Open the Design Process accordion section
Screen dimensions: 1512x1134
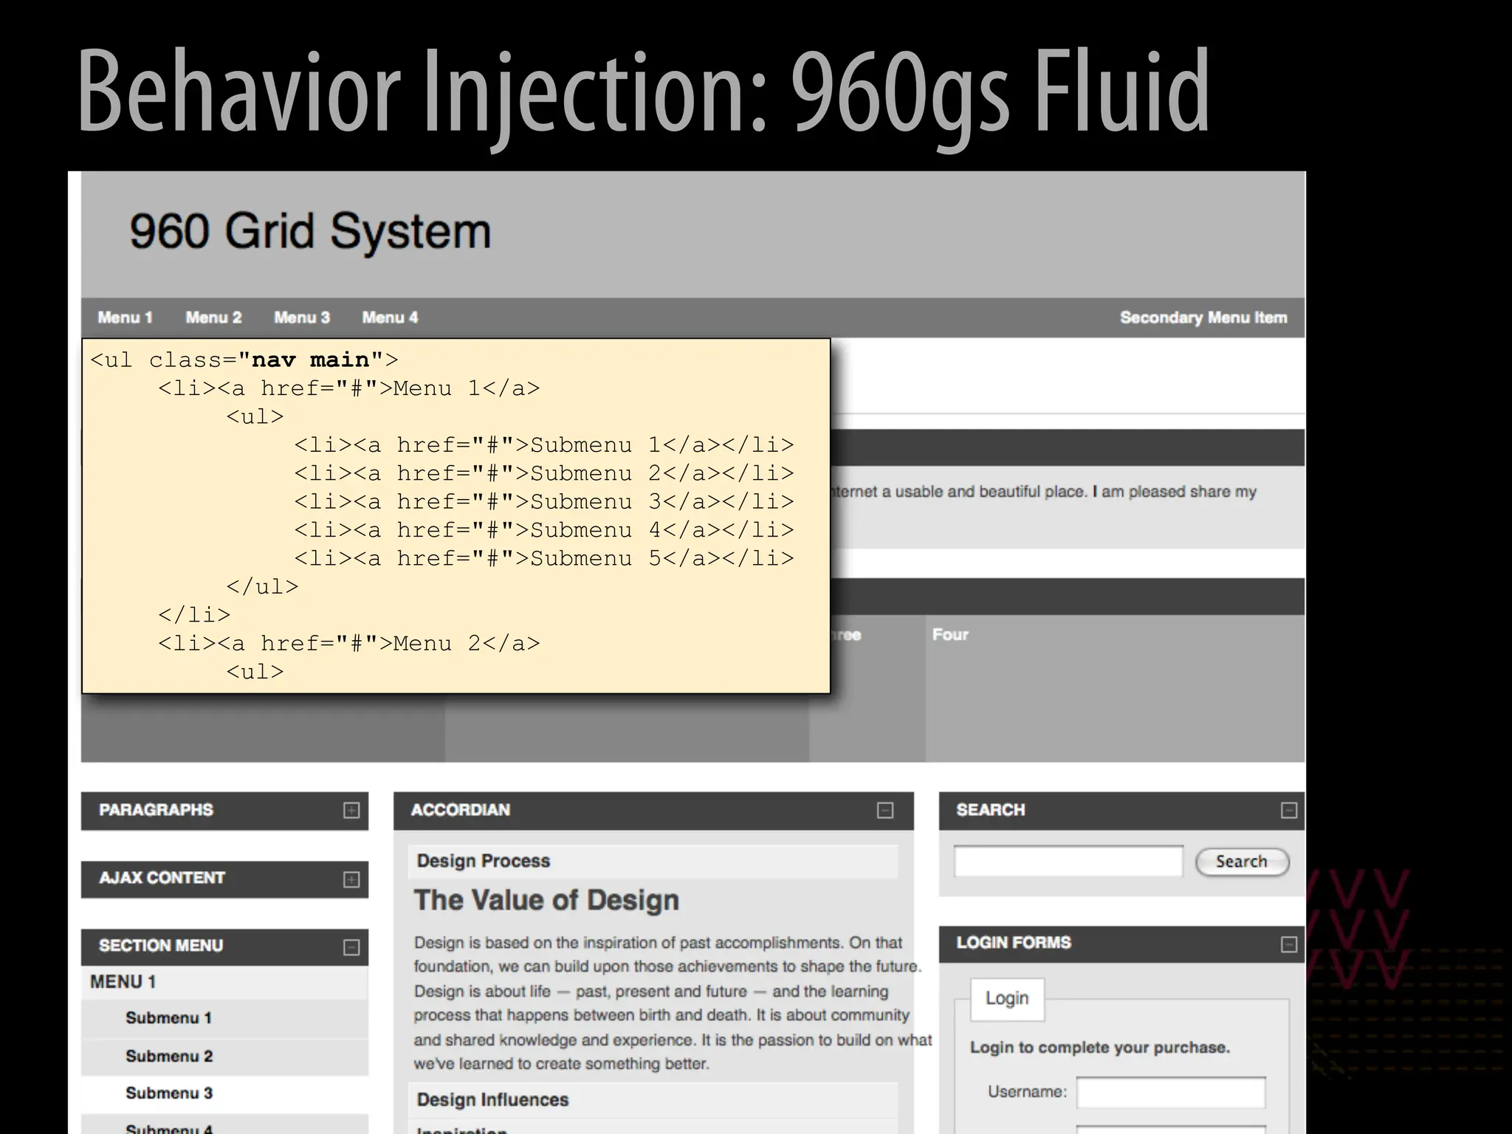click(x=653, y=861)
